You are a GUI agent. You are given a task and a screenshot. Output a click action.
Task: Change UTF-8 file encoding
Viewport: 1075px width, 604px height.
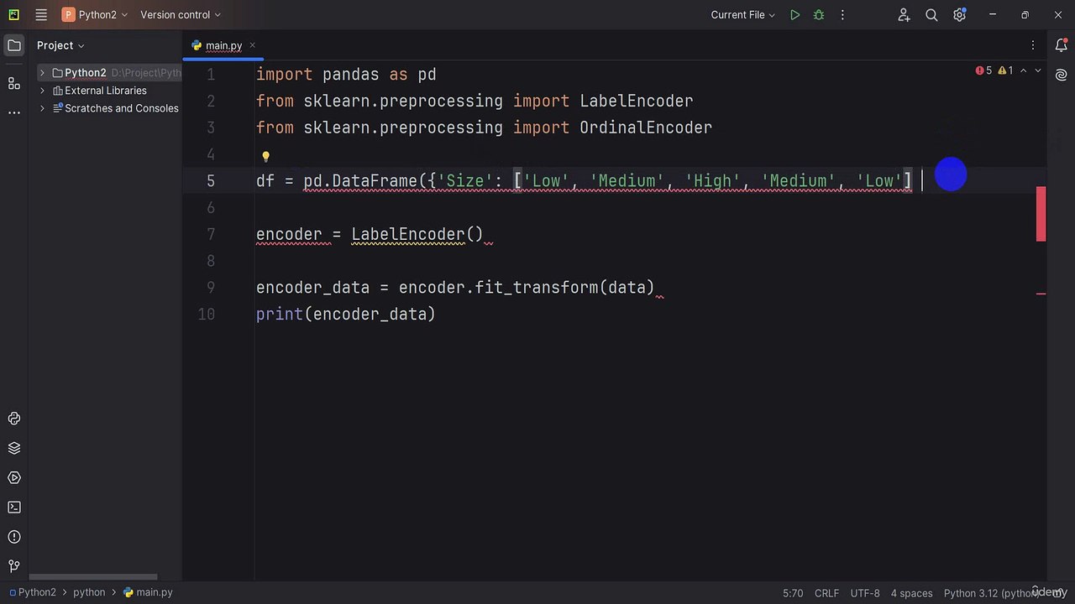click(x=865, y=593)
